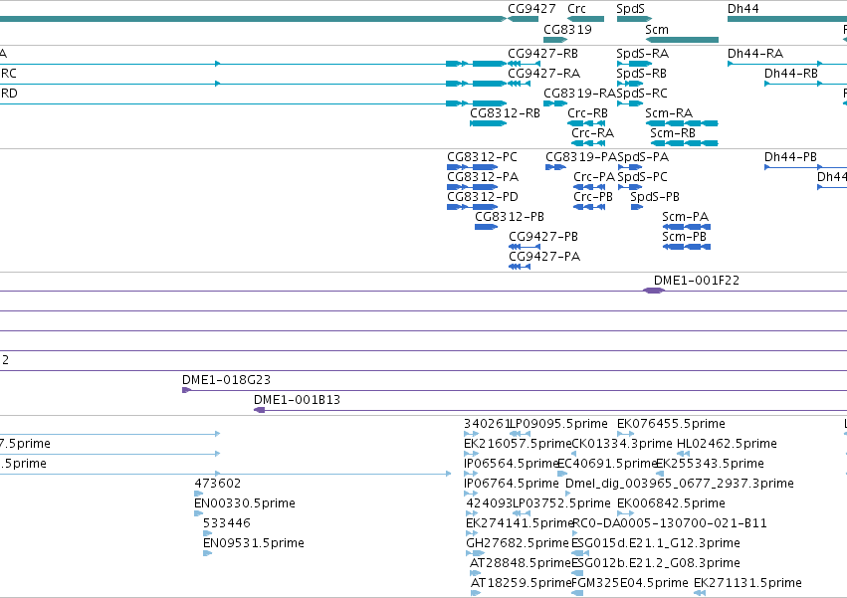Select protein SpdS-PC
This screenshot has width=847, height=598.
642,177
